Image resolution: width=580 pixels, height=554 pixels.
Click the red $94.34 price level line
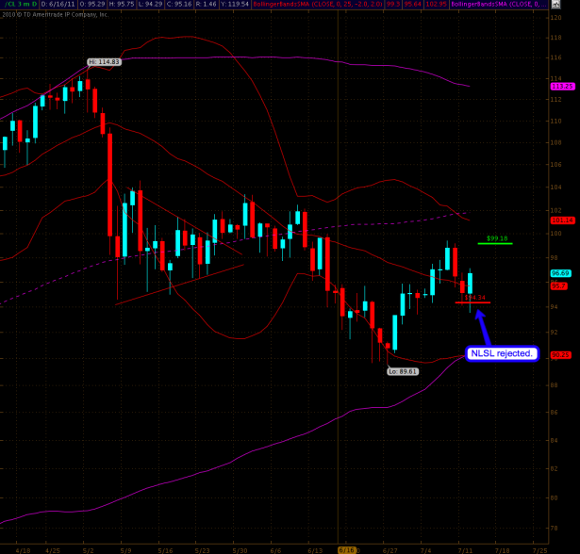472,302
